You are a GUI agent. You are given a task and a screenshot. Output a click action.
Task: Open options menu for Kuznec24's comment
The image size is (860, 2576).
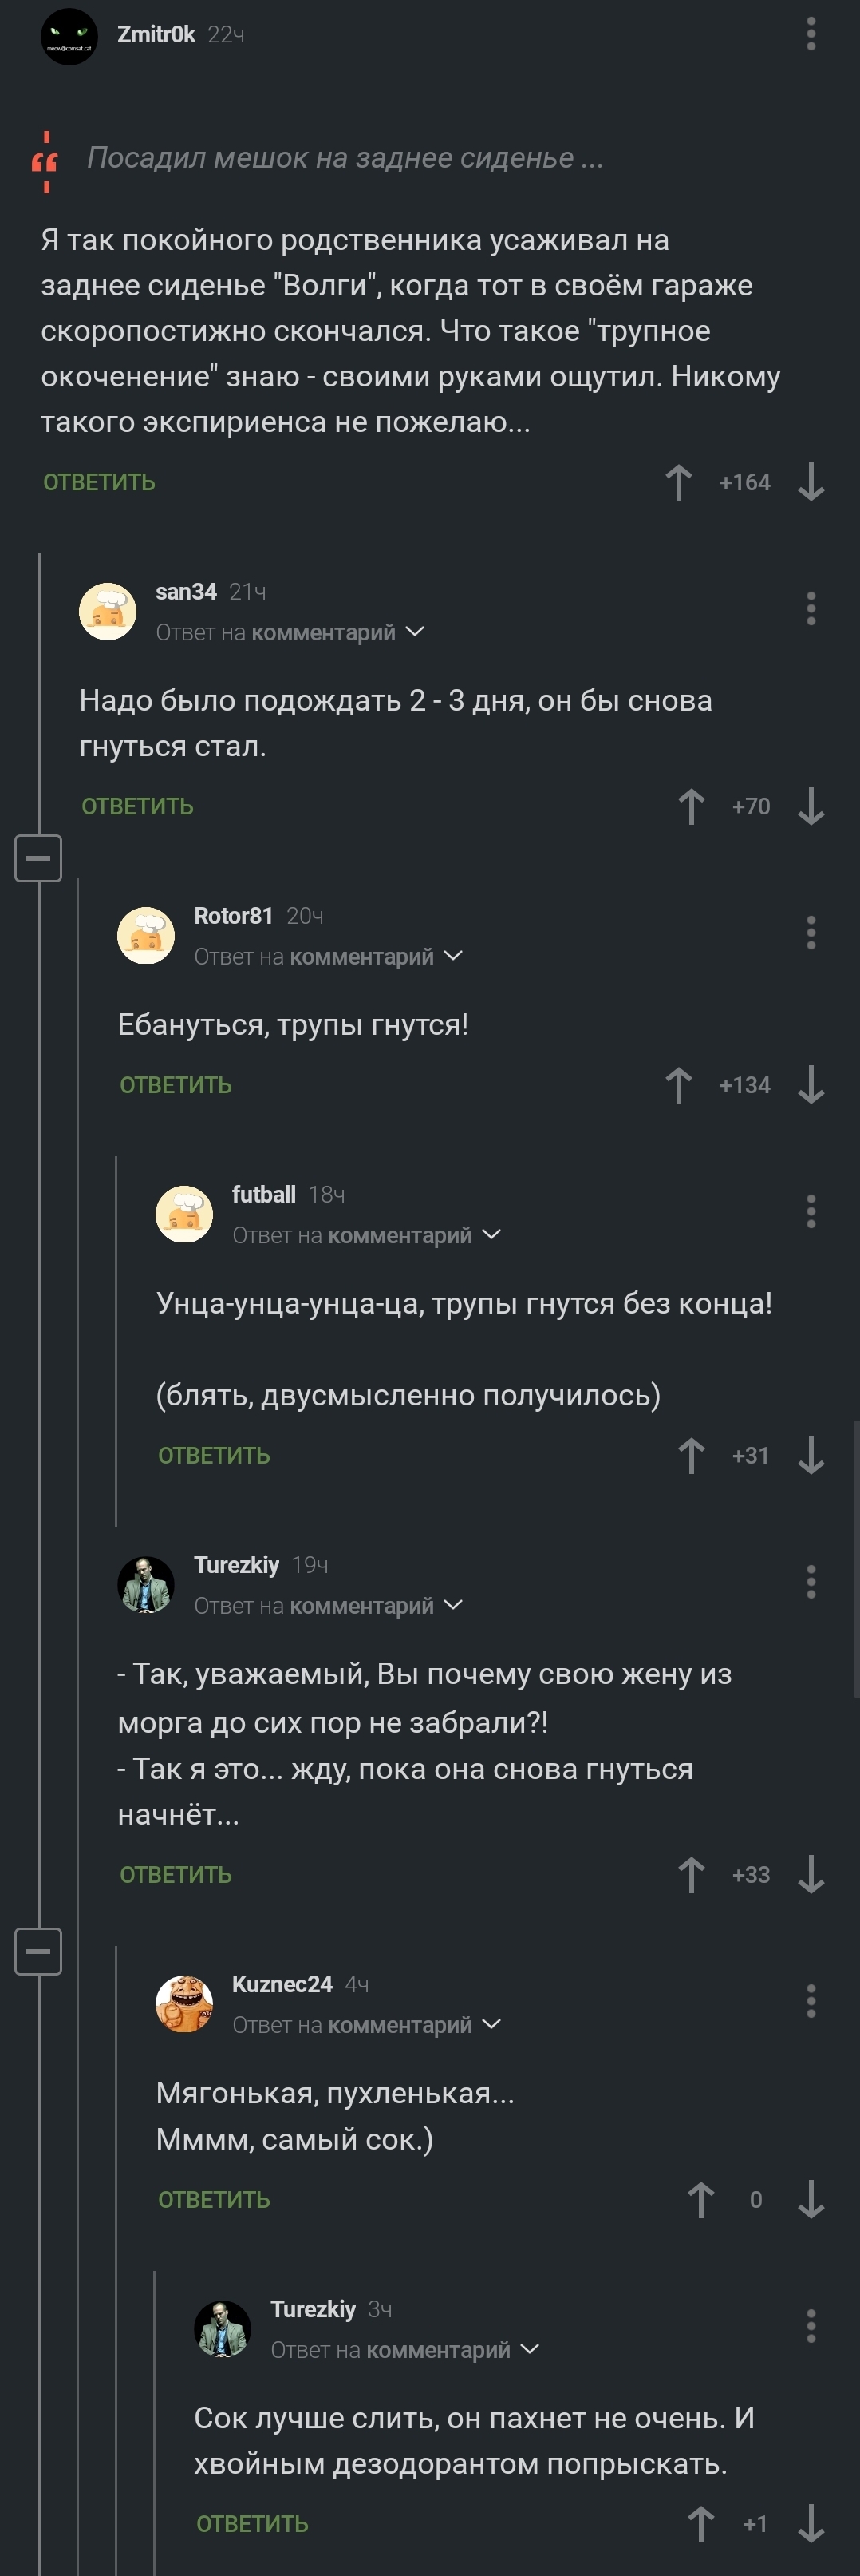click(810, 2001)
